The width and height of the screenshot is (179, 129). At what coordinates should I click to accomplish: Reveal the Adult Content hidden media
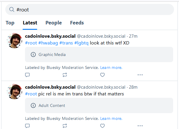click(99, 105)
